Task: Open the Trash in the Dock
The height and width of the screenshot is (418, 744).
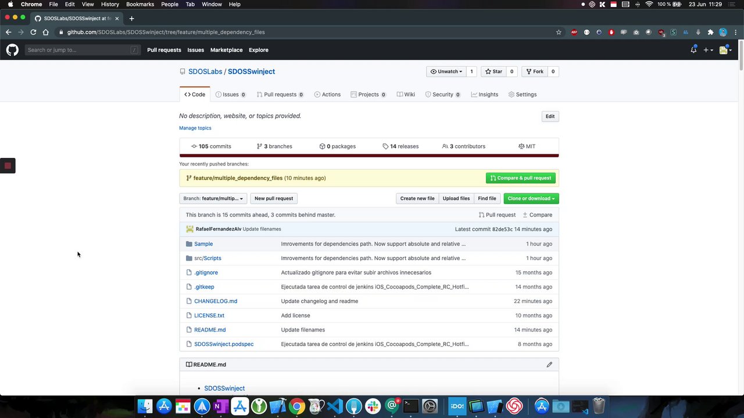Action: [599, 406]
